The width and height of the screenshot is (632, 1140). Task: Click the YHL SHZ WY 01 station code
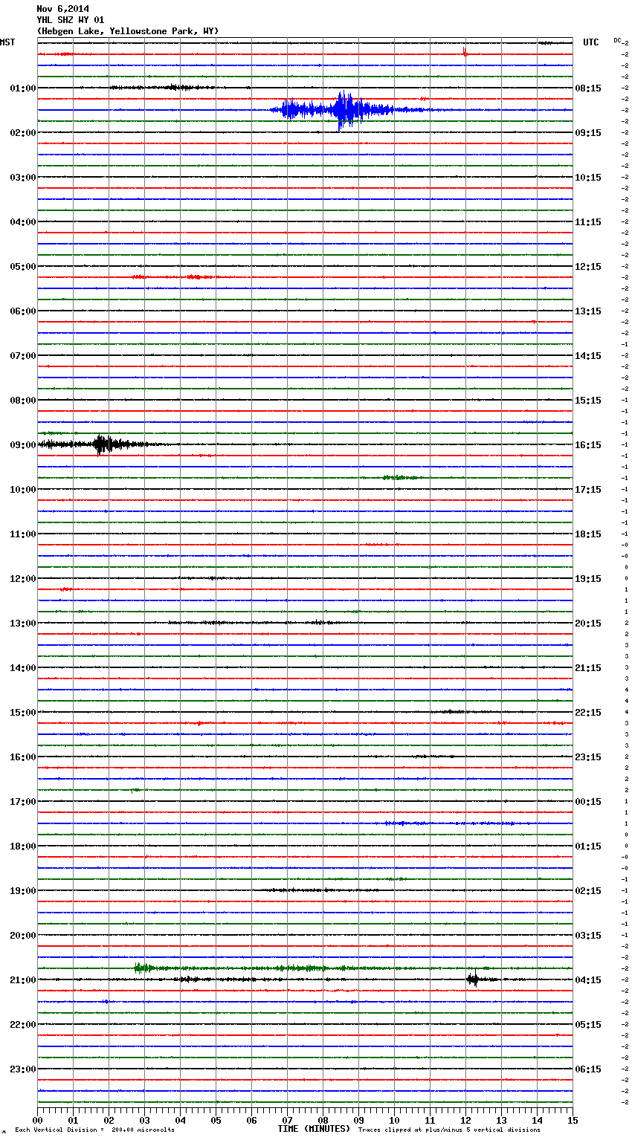point(71,20)
